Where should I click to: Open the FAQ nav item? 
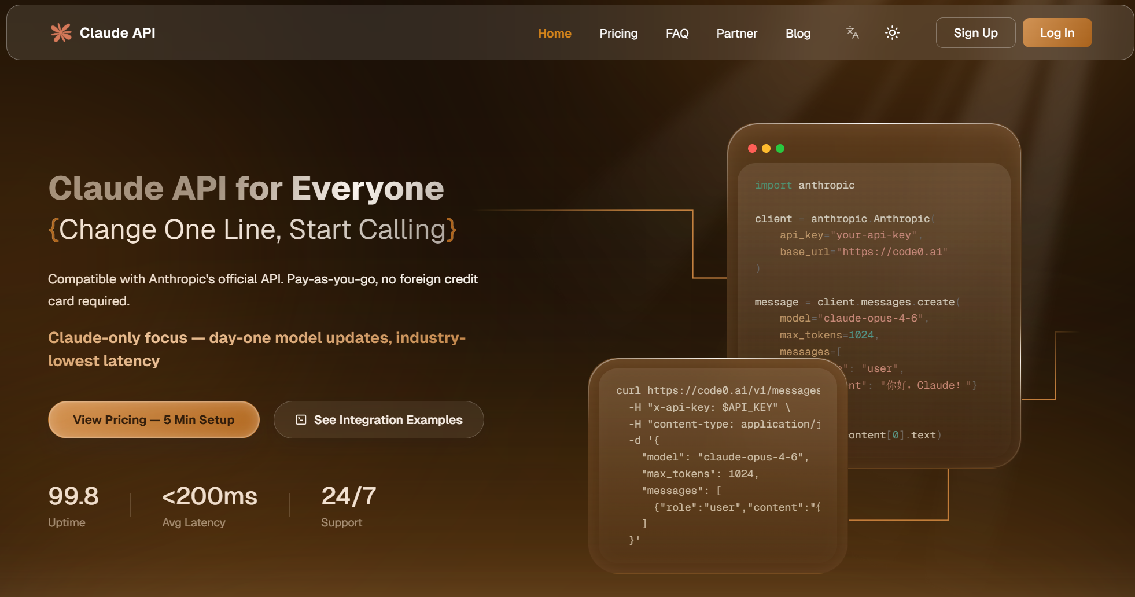pyautogui.click(x=677, y=34)
